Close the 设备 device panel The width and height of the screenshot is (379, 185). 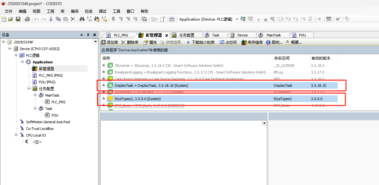tap(95, 35)
